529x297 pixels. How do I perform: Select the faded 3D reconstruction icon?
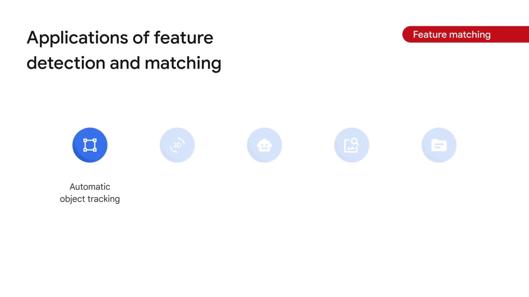point(177,145)
